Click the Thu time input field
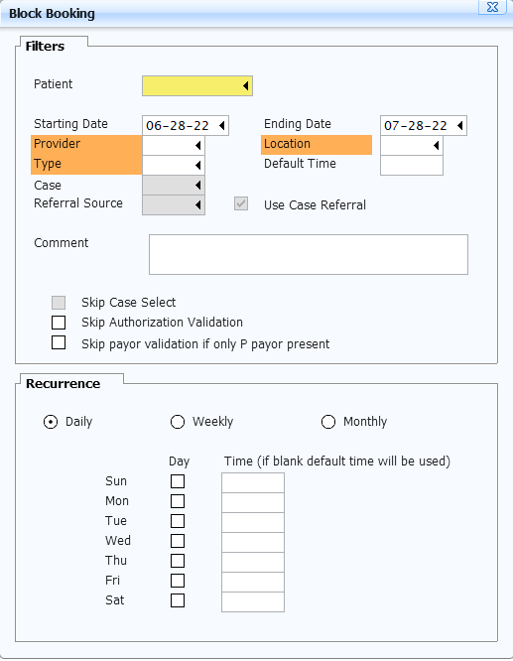The image size is (513, 661). (x=253, y=562)
